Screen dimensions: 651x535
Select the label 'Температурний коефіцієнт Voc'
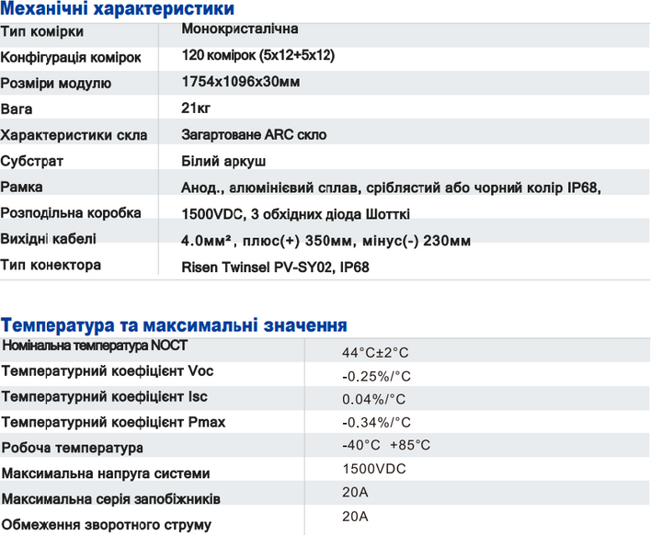tap(108, 370)
